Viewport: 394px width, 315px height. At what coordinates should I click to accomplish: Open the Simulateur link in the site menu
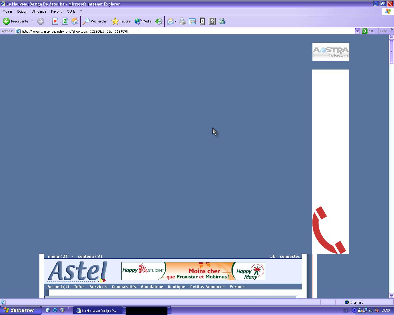coord(152,287)
